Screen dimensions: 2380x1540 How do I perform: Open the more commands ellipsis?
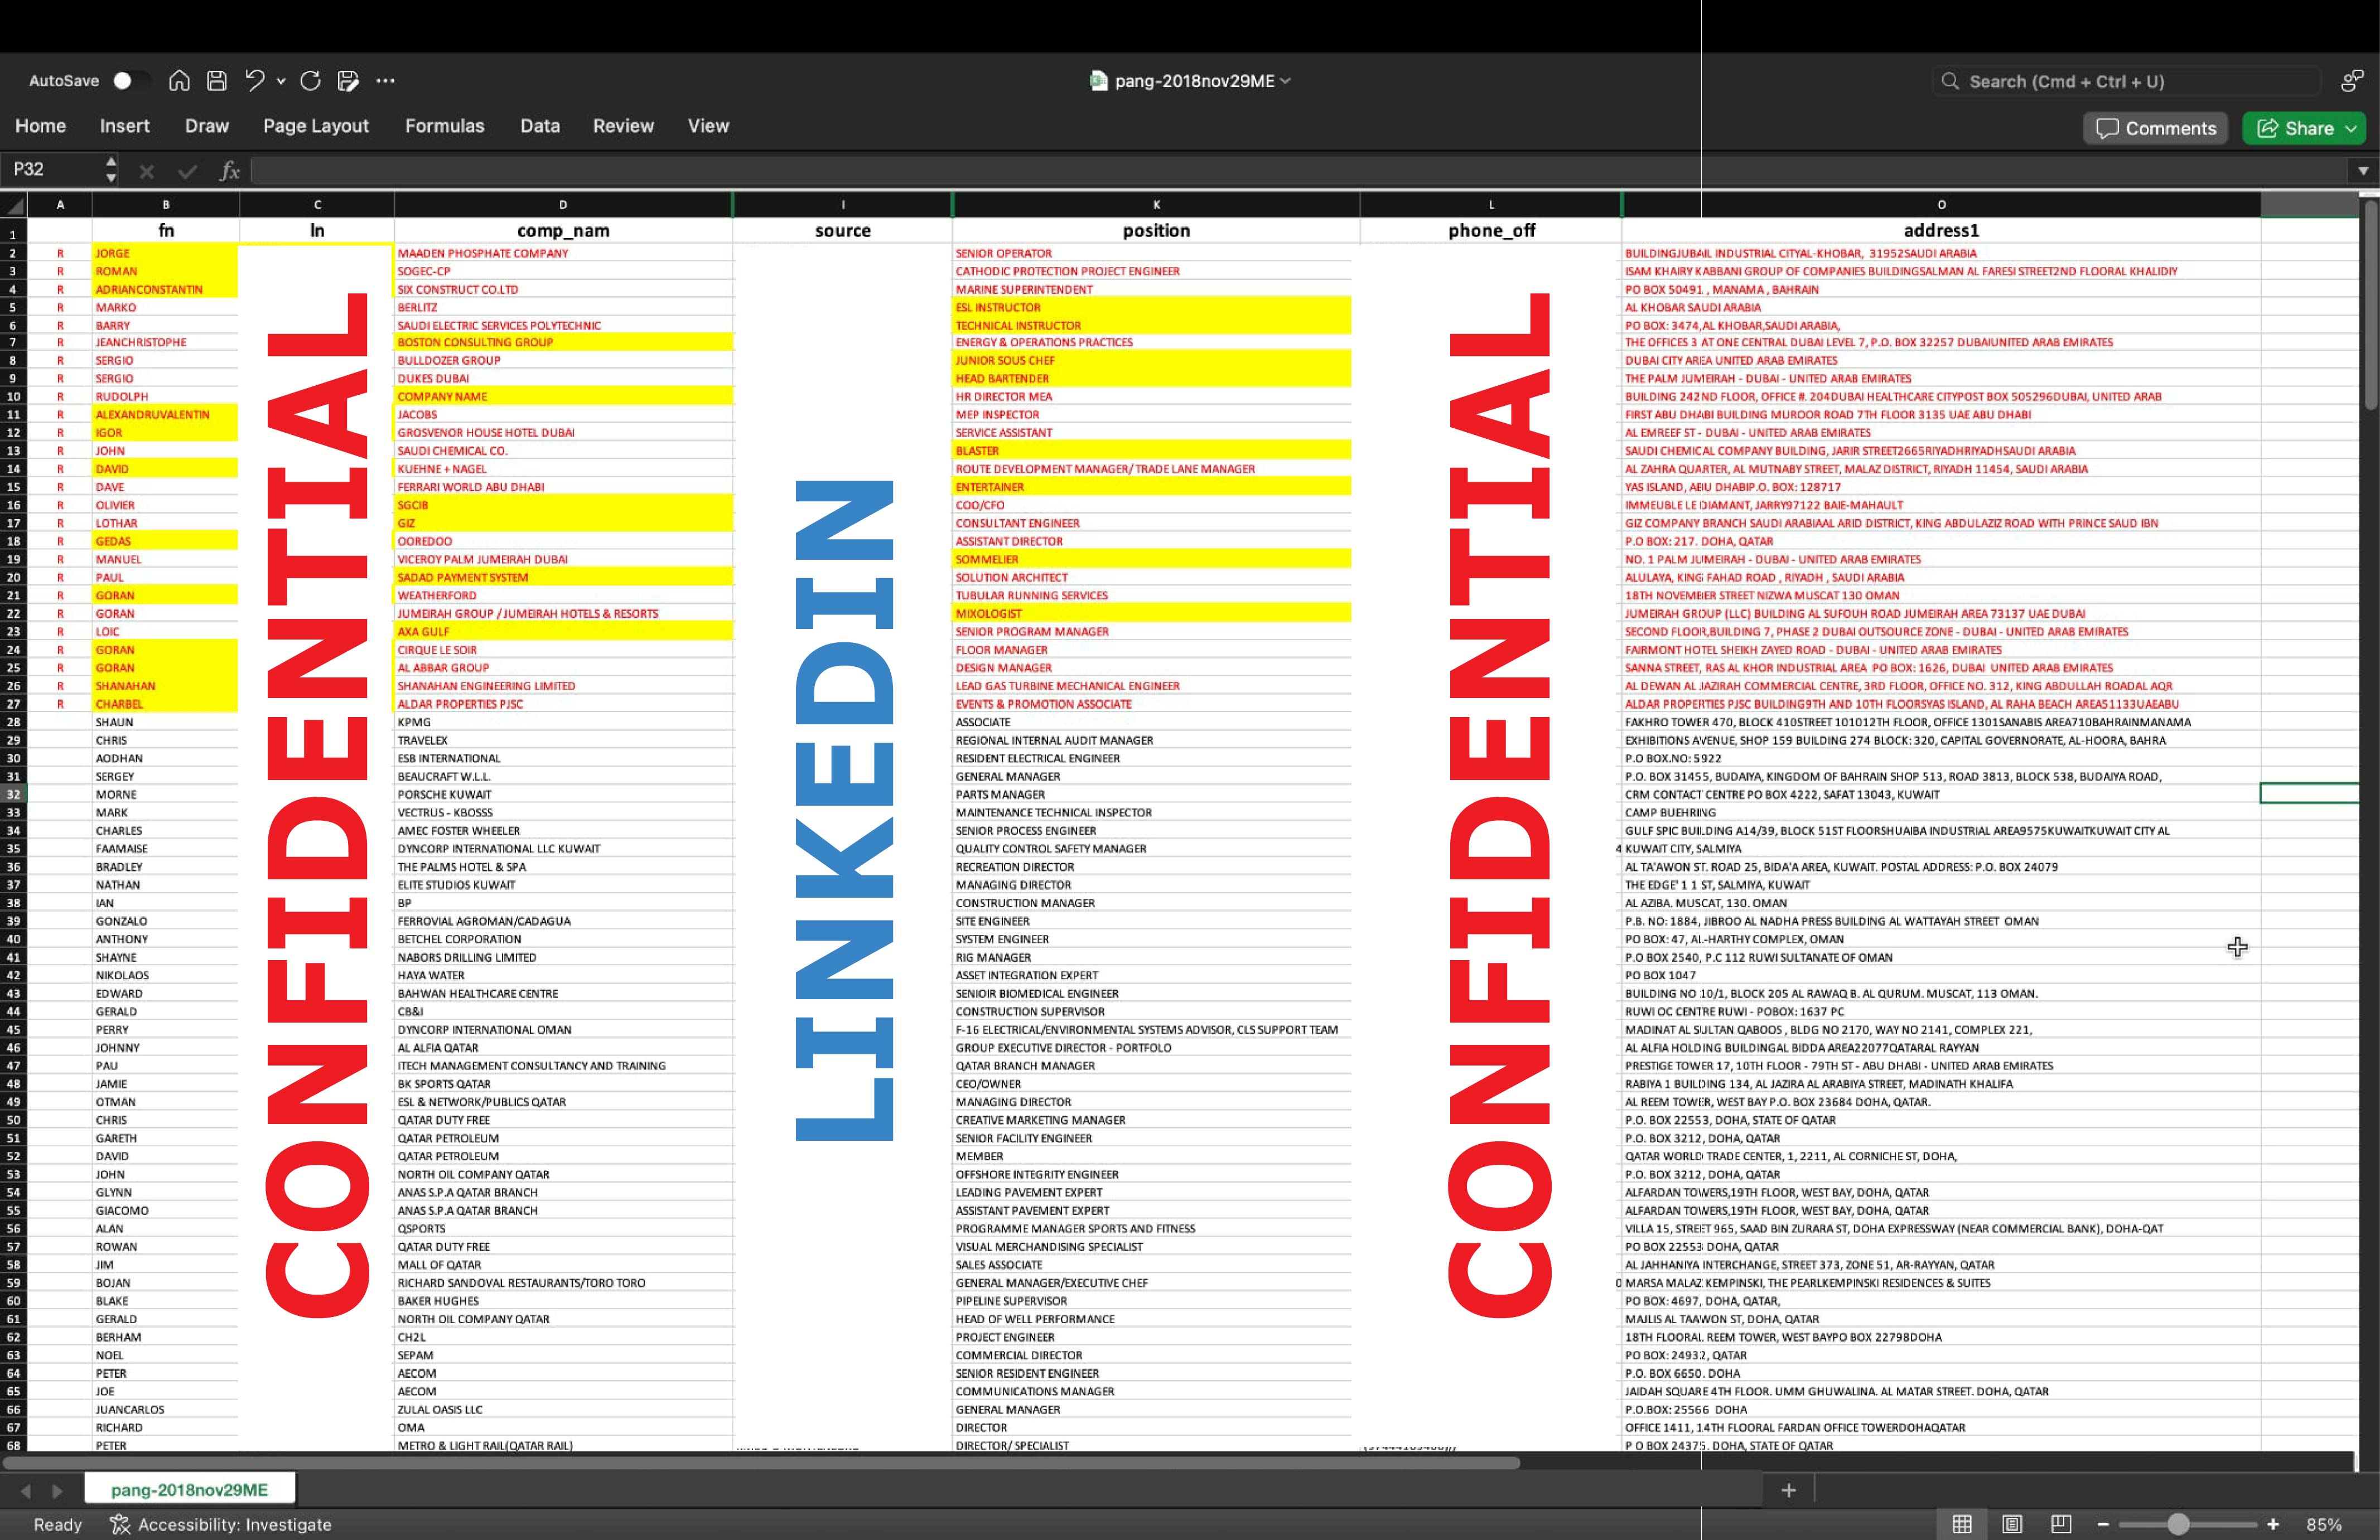385,81
